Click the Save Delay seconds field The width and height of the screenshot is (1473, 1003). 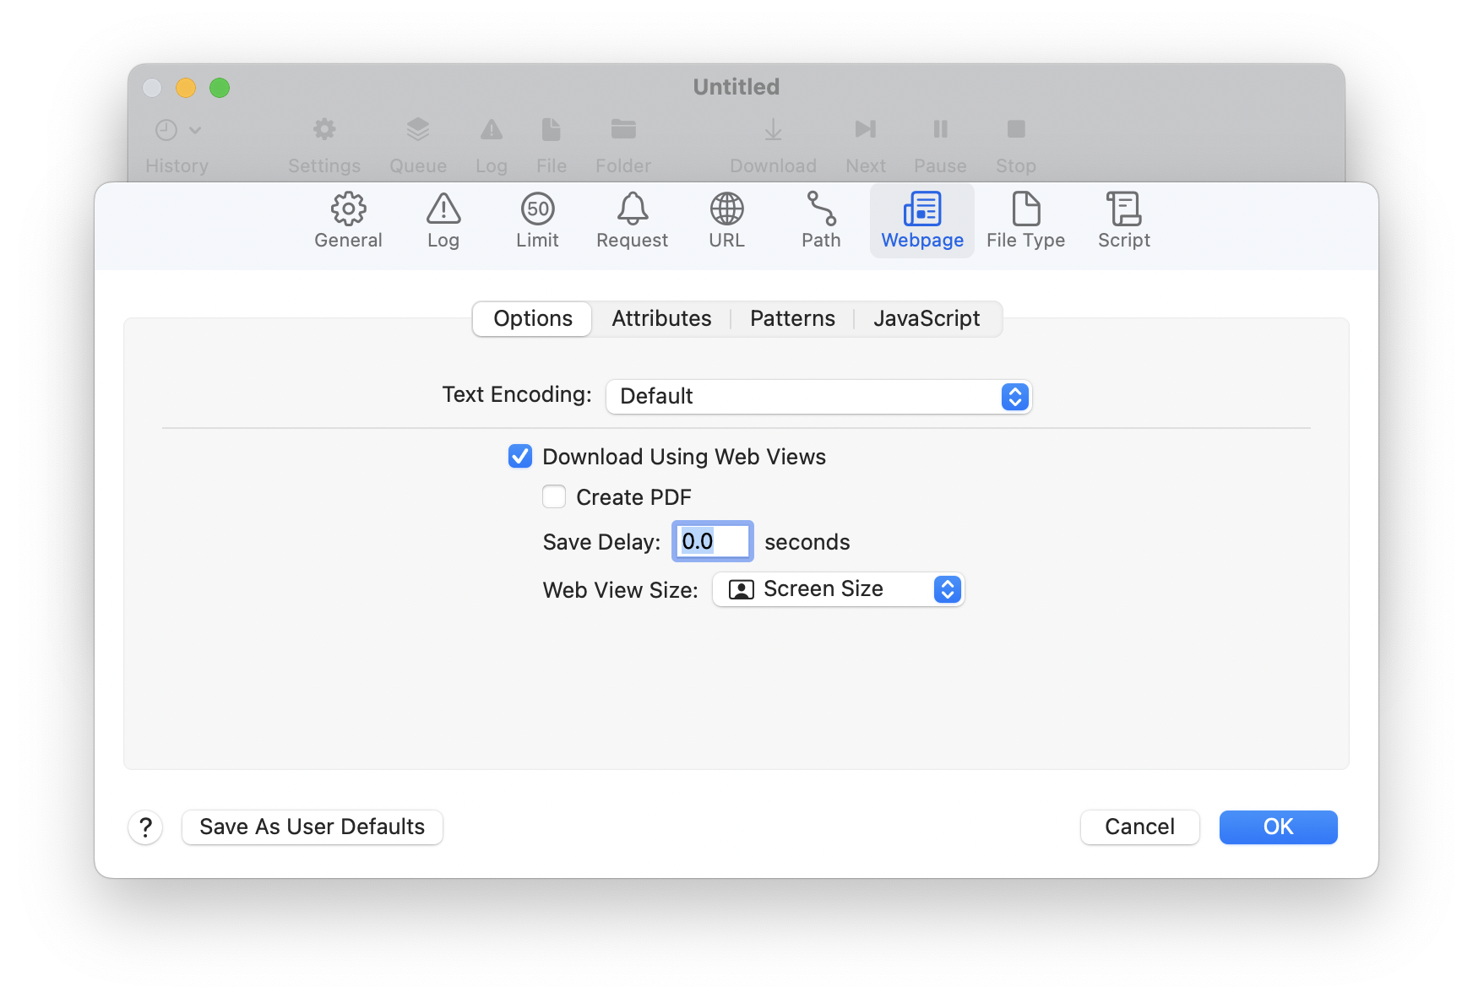point(712,541)
